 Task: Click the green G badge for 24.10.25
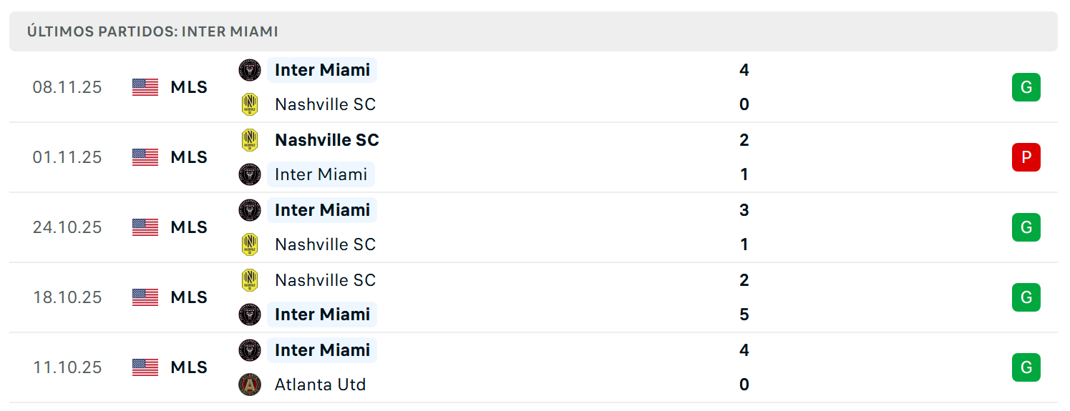click(1026, 227)
